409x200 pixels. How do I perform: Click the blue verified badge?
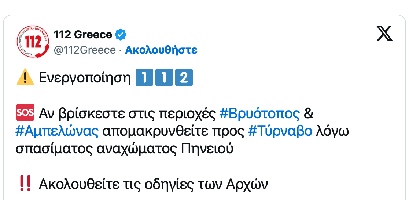point(121,35)
